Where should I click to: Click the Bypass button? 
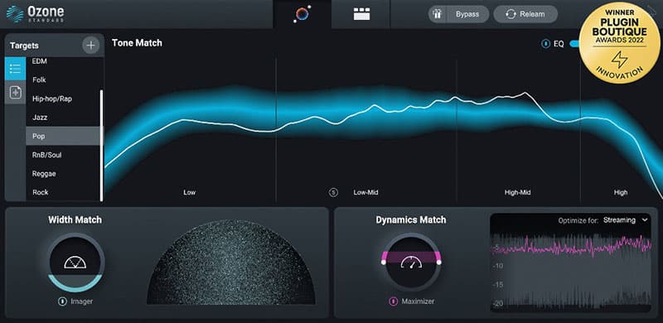(467, 14)
